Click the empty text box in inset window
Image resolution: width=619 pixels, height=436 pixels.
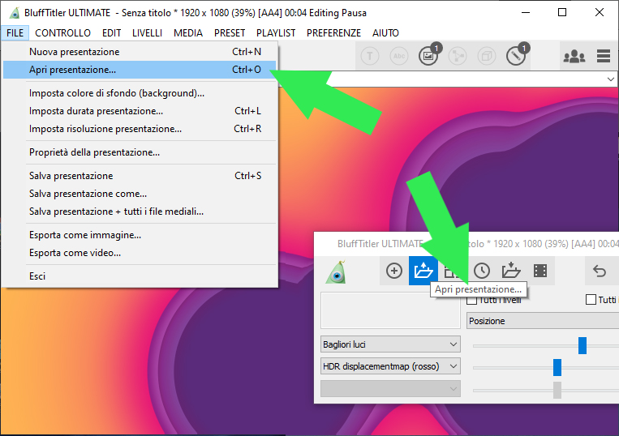[390, 310]
